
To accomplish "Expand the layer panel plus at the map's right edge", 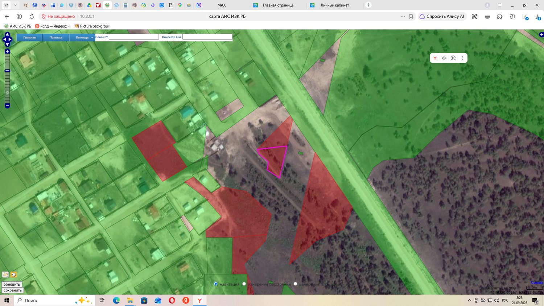I will [x=541, y=35].
